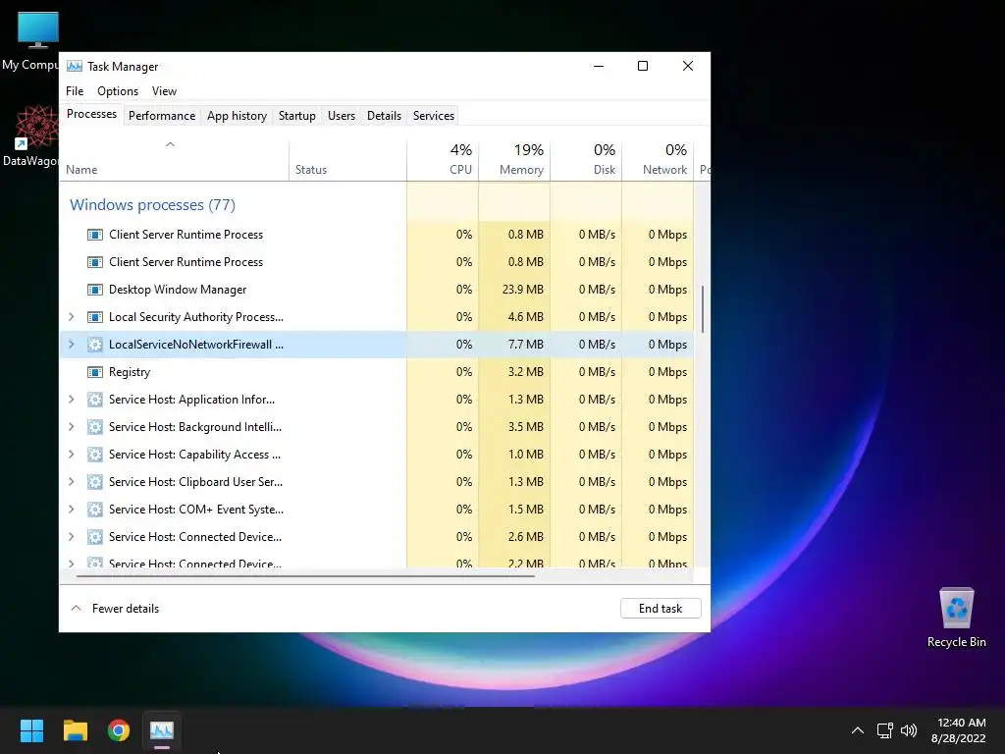Click the Task Manager taskbar icon
Screen dimensions: 1005x754
tap(162, 730)
